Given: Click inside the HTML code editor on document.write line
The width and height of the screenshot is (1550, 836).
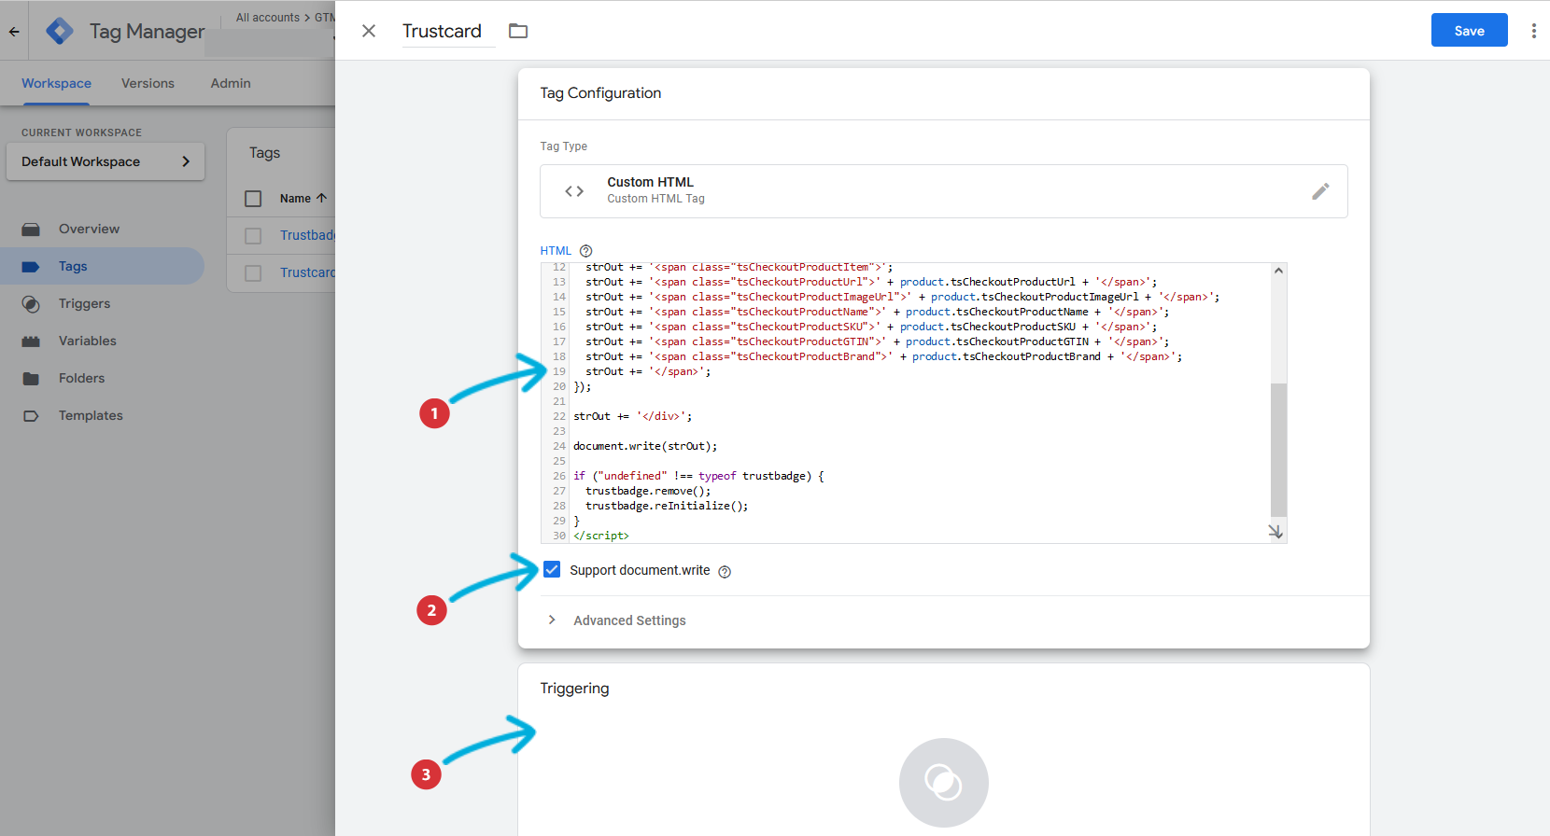Looking at the screenshot, I should 645,446.
